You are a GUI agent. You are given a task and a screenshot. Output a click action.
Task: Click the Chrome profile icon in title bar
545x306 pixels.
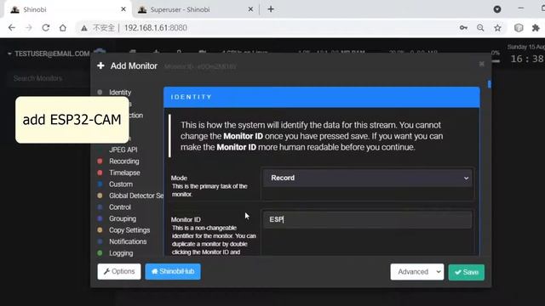tap(497, 9)
